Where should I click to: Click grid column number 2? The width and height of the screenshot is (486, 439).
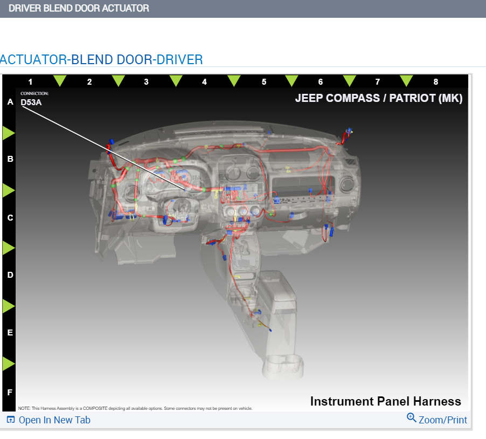89,82
